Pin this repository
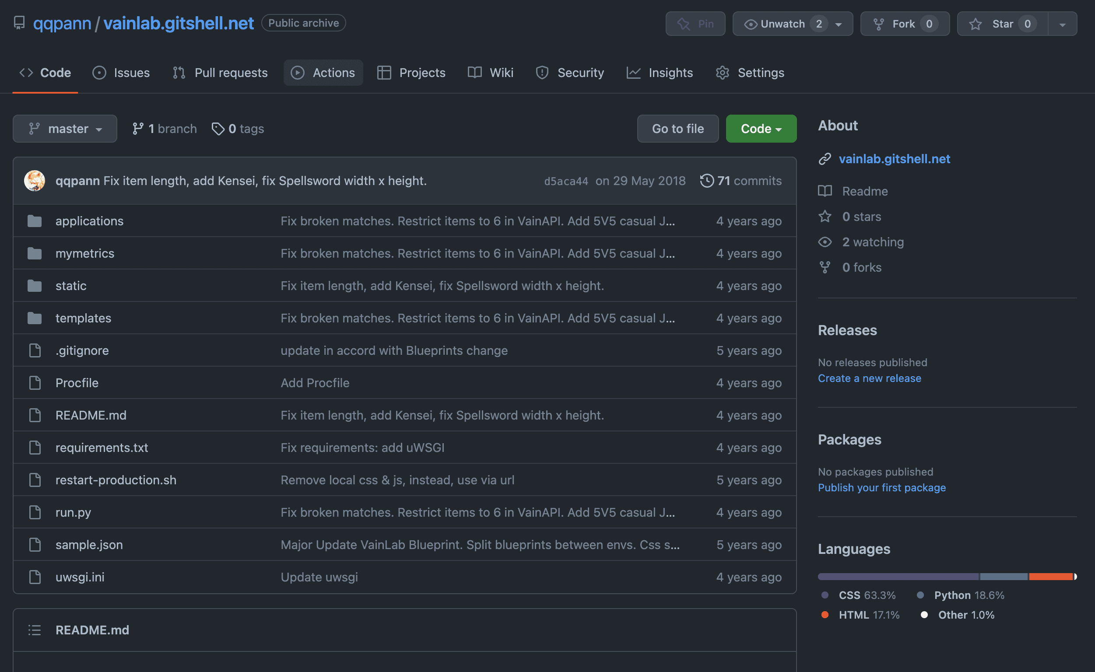 [x=695, y=24]
